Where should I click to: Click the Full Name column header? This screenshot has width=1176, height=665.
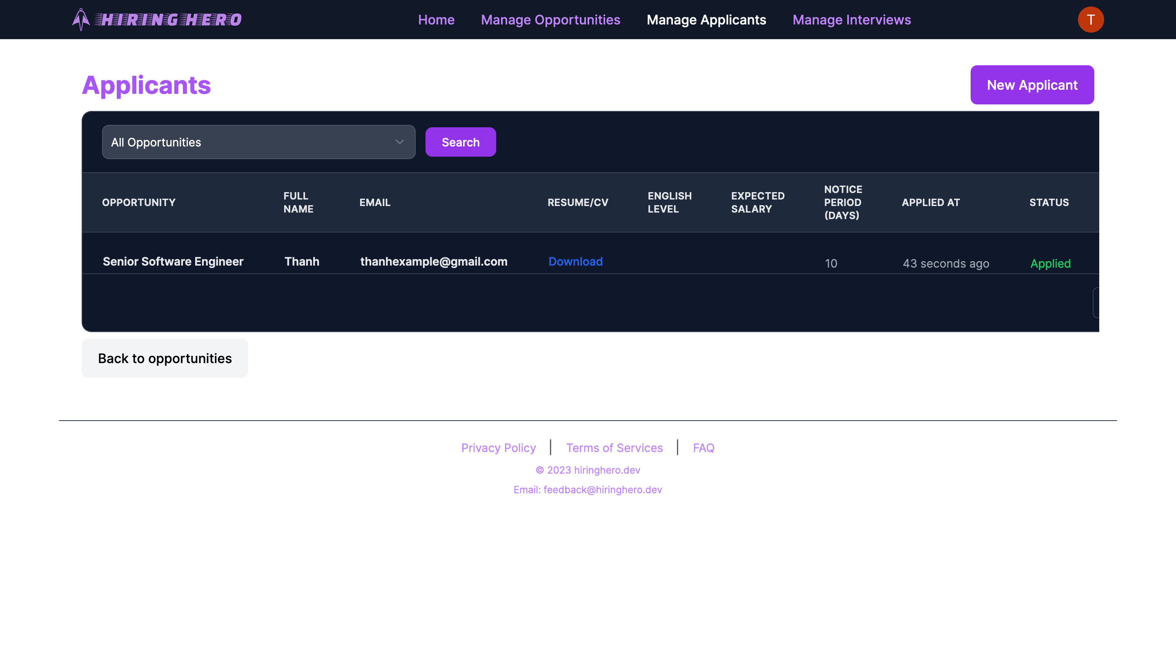click(x=298, y=202)
